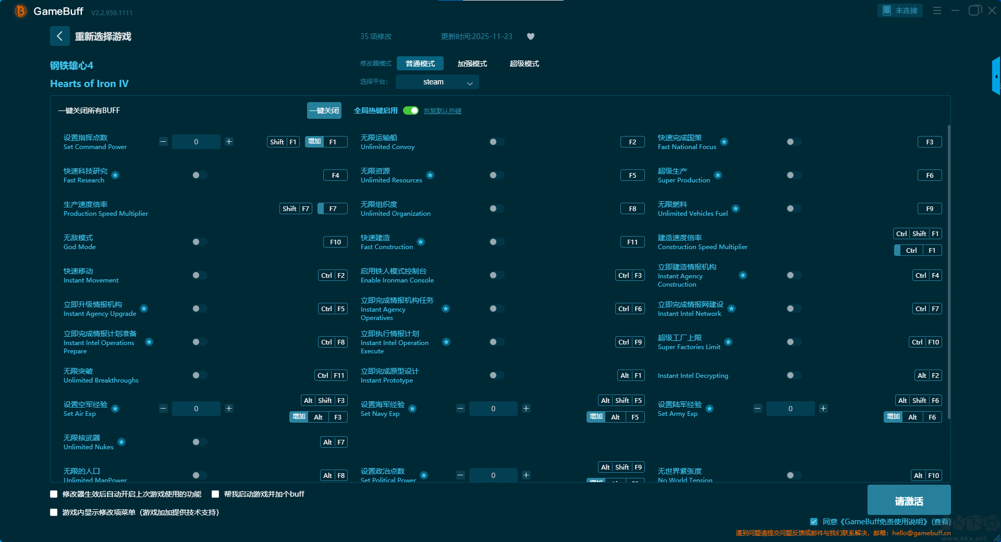Image resolution: width=1001 pixels, height=542 pixels.
Task: Open the hamburger menu in title bar
Action: click(937, 10)
